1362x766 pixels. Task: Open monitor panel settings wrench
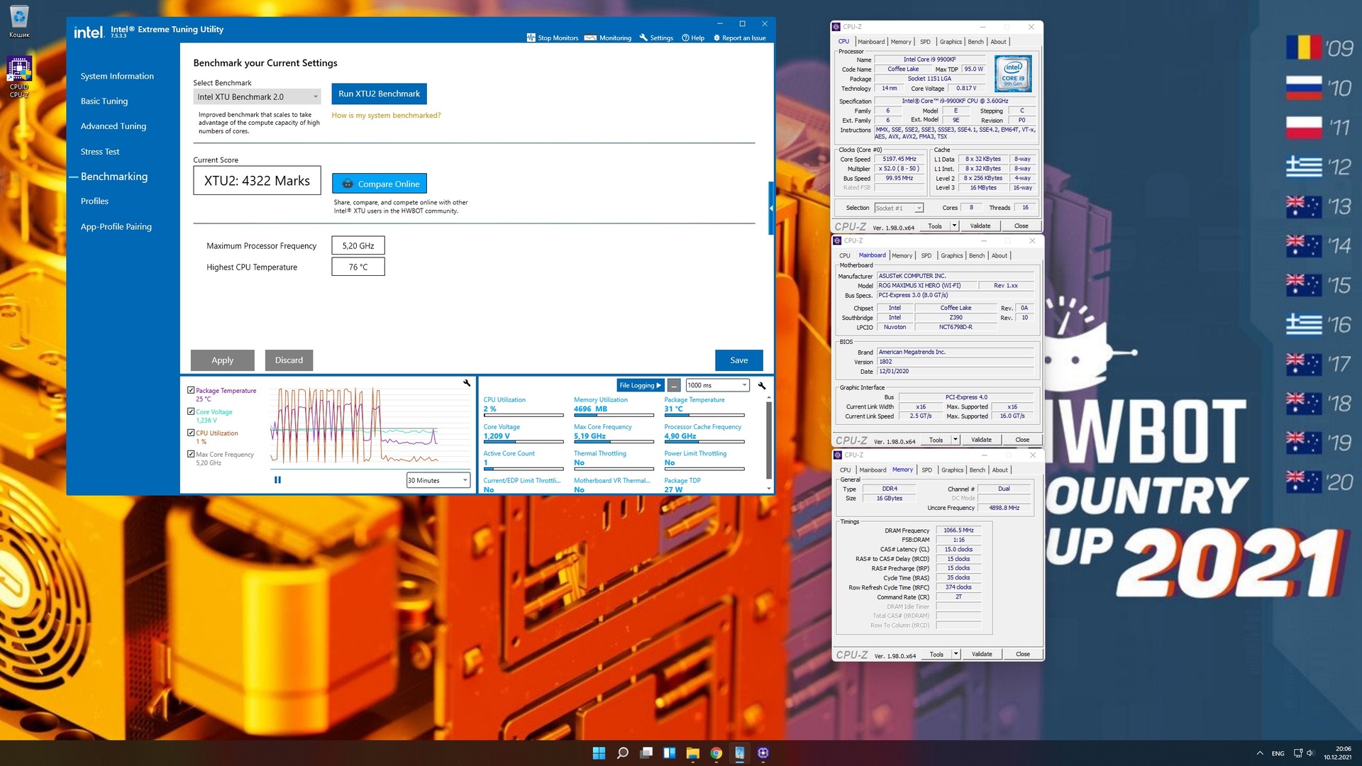click(x=762, y=386)
